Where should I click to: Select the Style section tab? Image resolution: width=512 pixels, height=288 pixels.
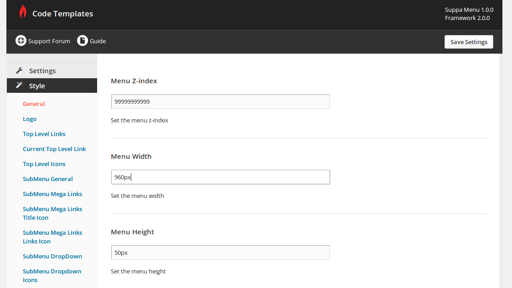click(52, 86)
